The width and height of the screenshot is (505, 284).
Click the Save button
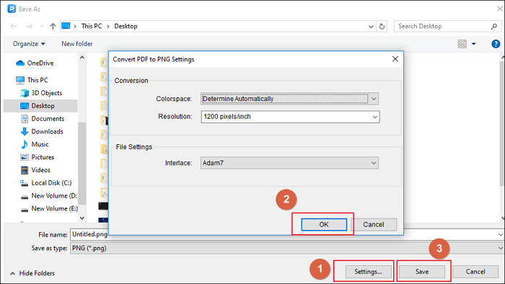pos(422,272)
